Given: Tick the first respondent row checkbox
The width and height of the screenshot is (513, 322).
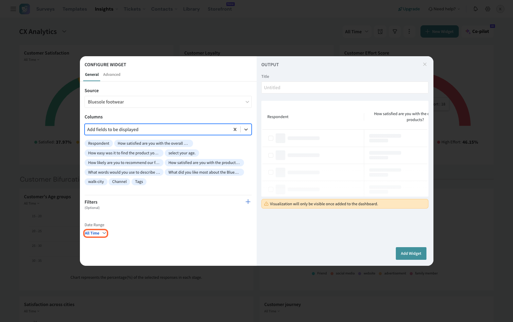Looking at the screenshot, I should (271, 138).
